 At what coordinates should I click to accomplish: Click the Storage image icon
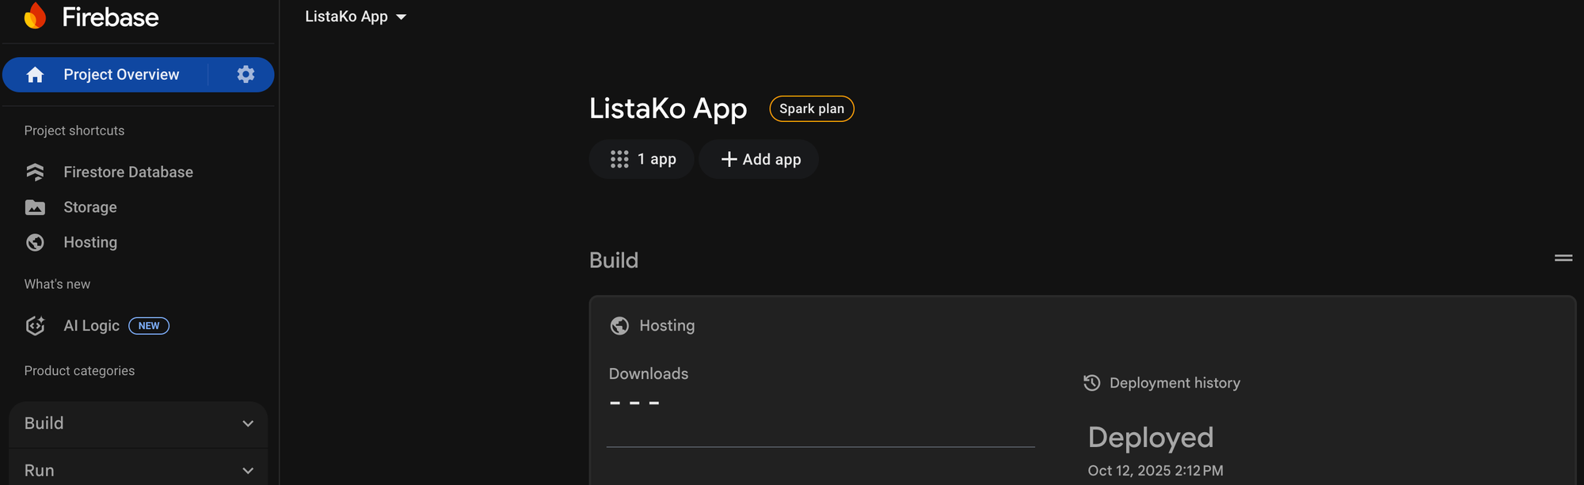[x=35, y=207]
